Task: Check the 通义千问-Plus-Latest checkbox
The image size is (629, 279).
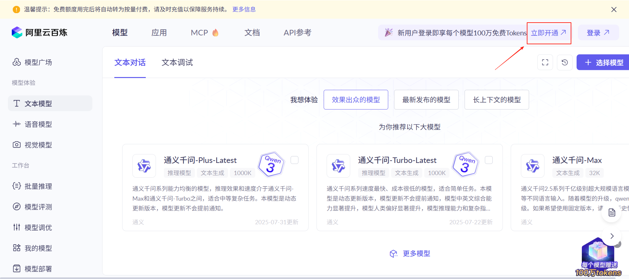Action: (295, 160)
